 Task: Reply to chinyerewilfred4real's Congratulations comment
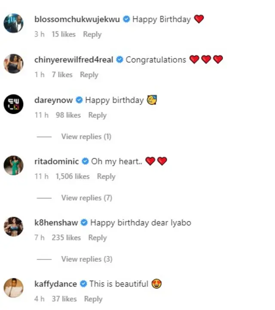point(89,75)
